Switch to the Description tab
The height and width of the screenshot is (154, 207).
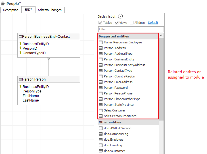11,10
